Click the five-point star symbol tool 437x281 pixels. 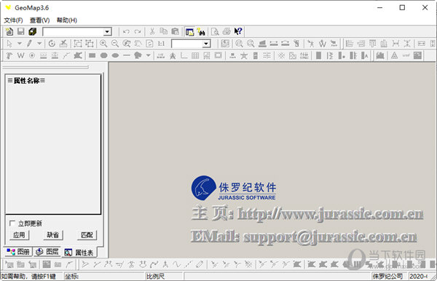244,56
